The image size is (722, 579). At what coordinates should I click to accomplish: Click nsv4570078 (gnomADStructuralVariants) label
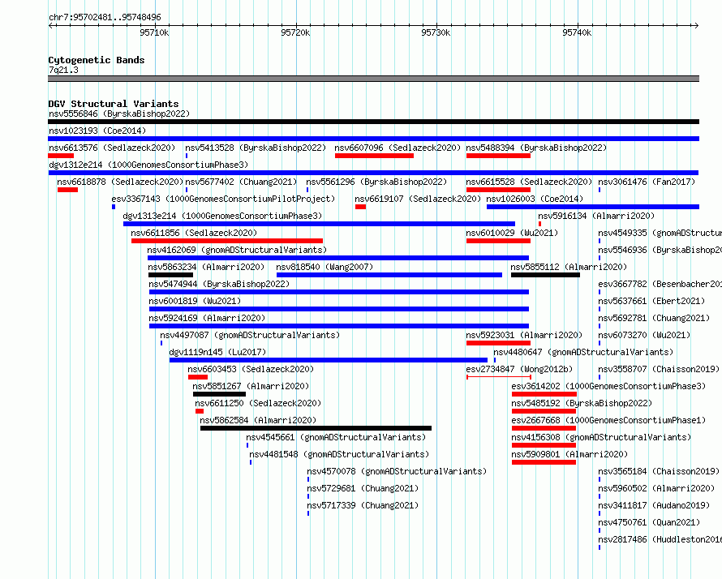(x=397, y=471)
